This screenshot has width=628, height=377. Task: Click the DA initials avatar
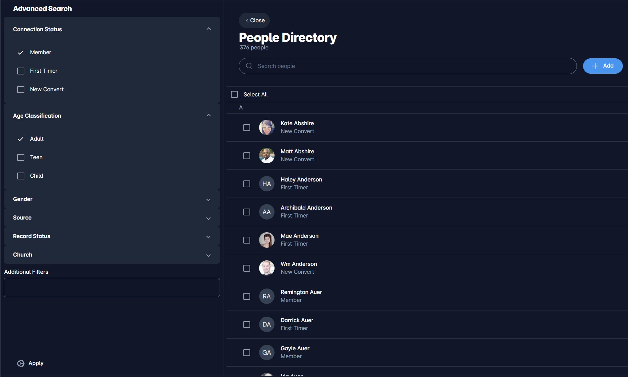click(267, 325)
